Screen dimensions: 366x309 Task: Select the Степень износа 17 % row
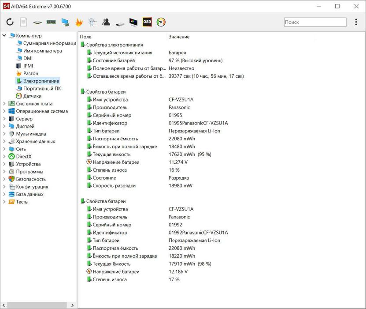point(133,279)
